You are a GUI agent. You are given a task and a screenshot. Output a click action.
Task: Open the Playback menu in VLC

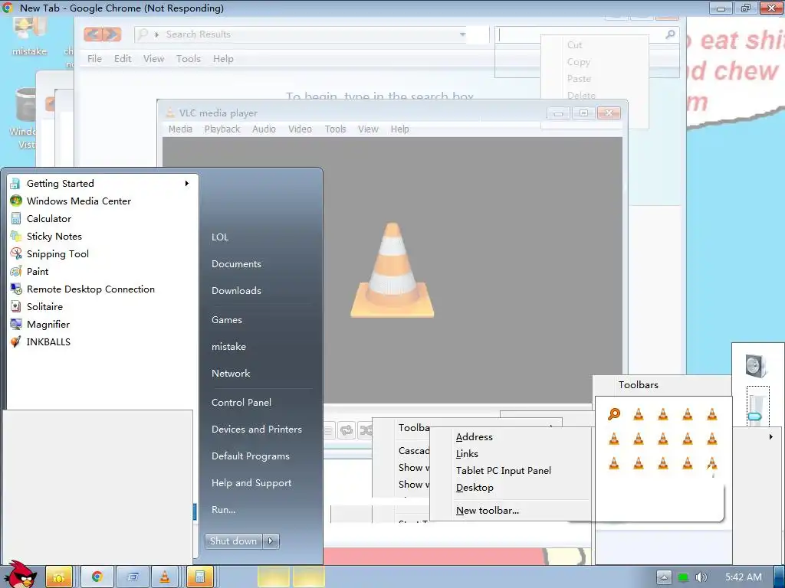[x=222, y=129]
